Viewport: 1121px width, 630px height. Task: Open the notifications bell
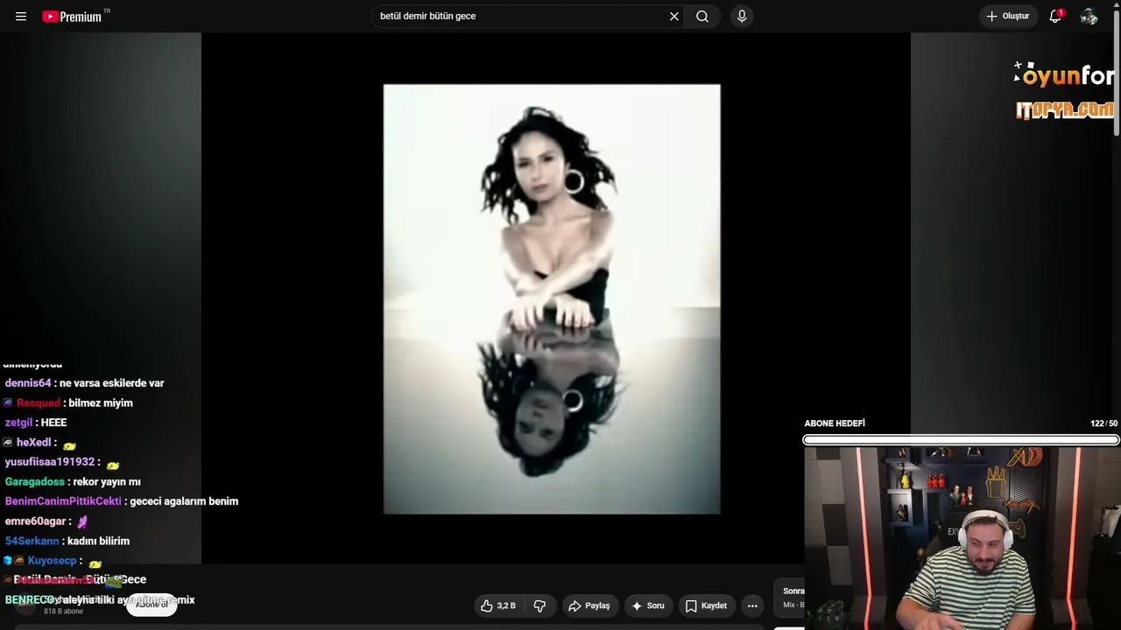click(x=1055, y=17)
